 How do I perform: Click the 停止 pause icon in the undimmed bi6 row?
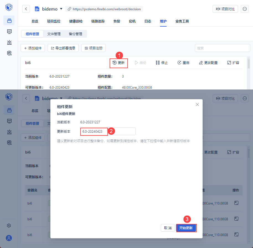pyautogui.click(x=158, y=63)
